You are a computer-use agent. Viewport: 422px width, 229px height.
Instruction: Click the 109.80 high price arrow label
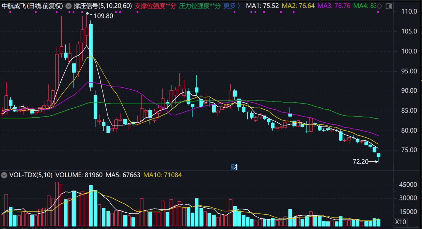tap(103, 16)
